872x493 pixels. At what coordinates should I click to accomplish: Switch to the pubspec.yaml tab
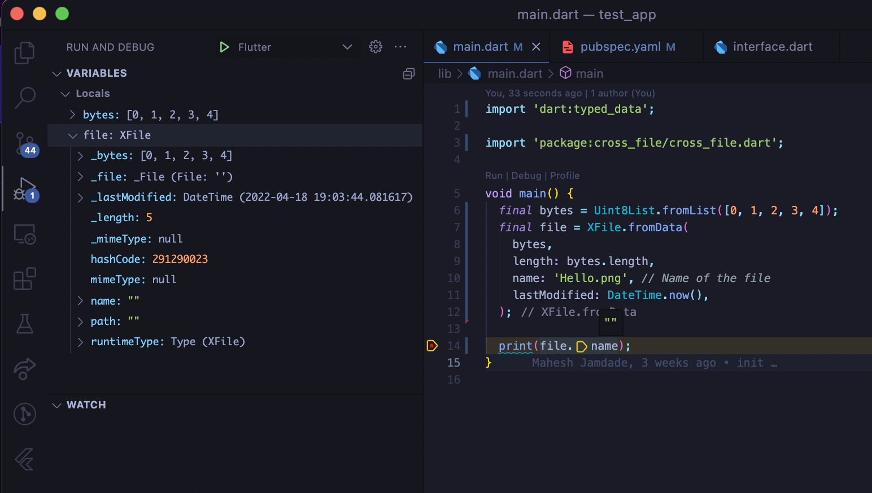[619, 46]
